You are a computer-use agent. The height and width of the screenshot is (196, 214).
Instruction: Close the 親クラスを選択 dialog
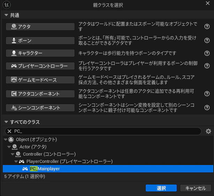208,3
